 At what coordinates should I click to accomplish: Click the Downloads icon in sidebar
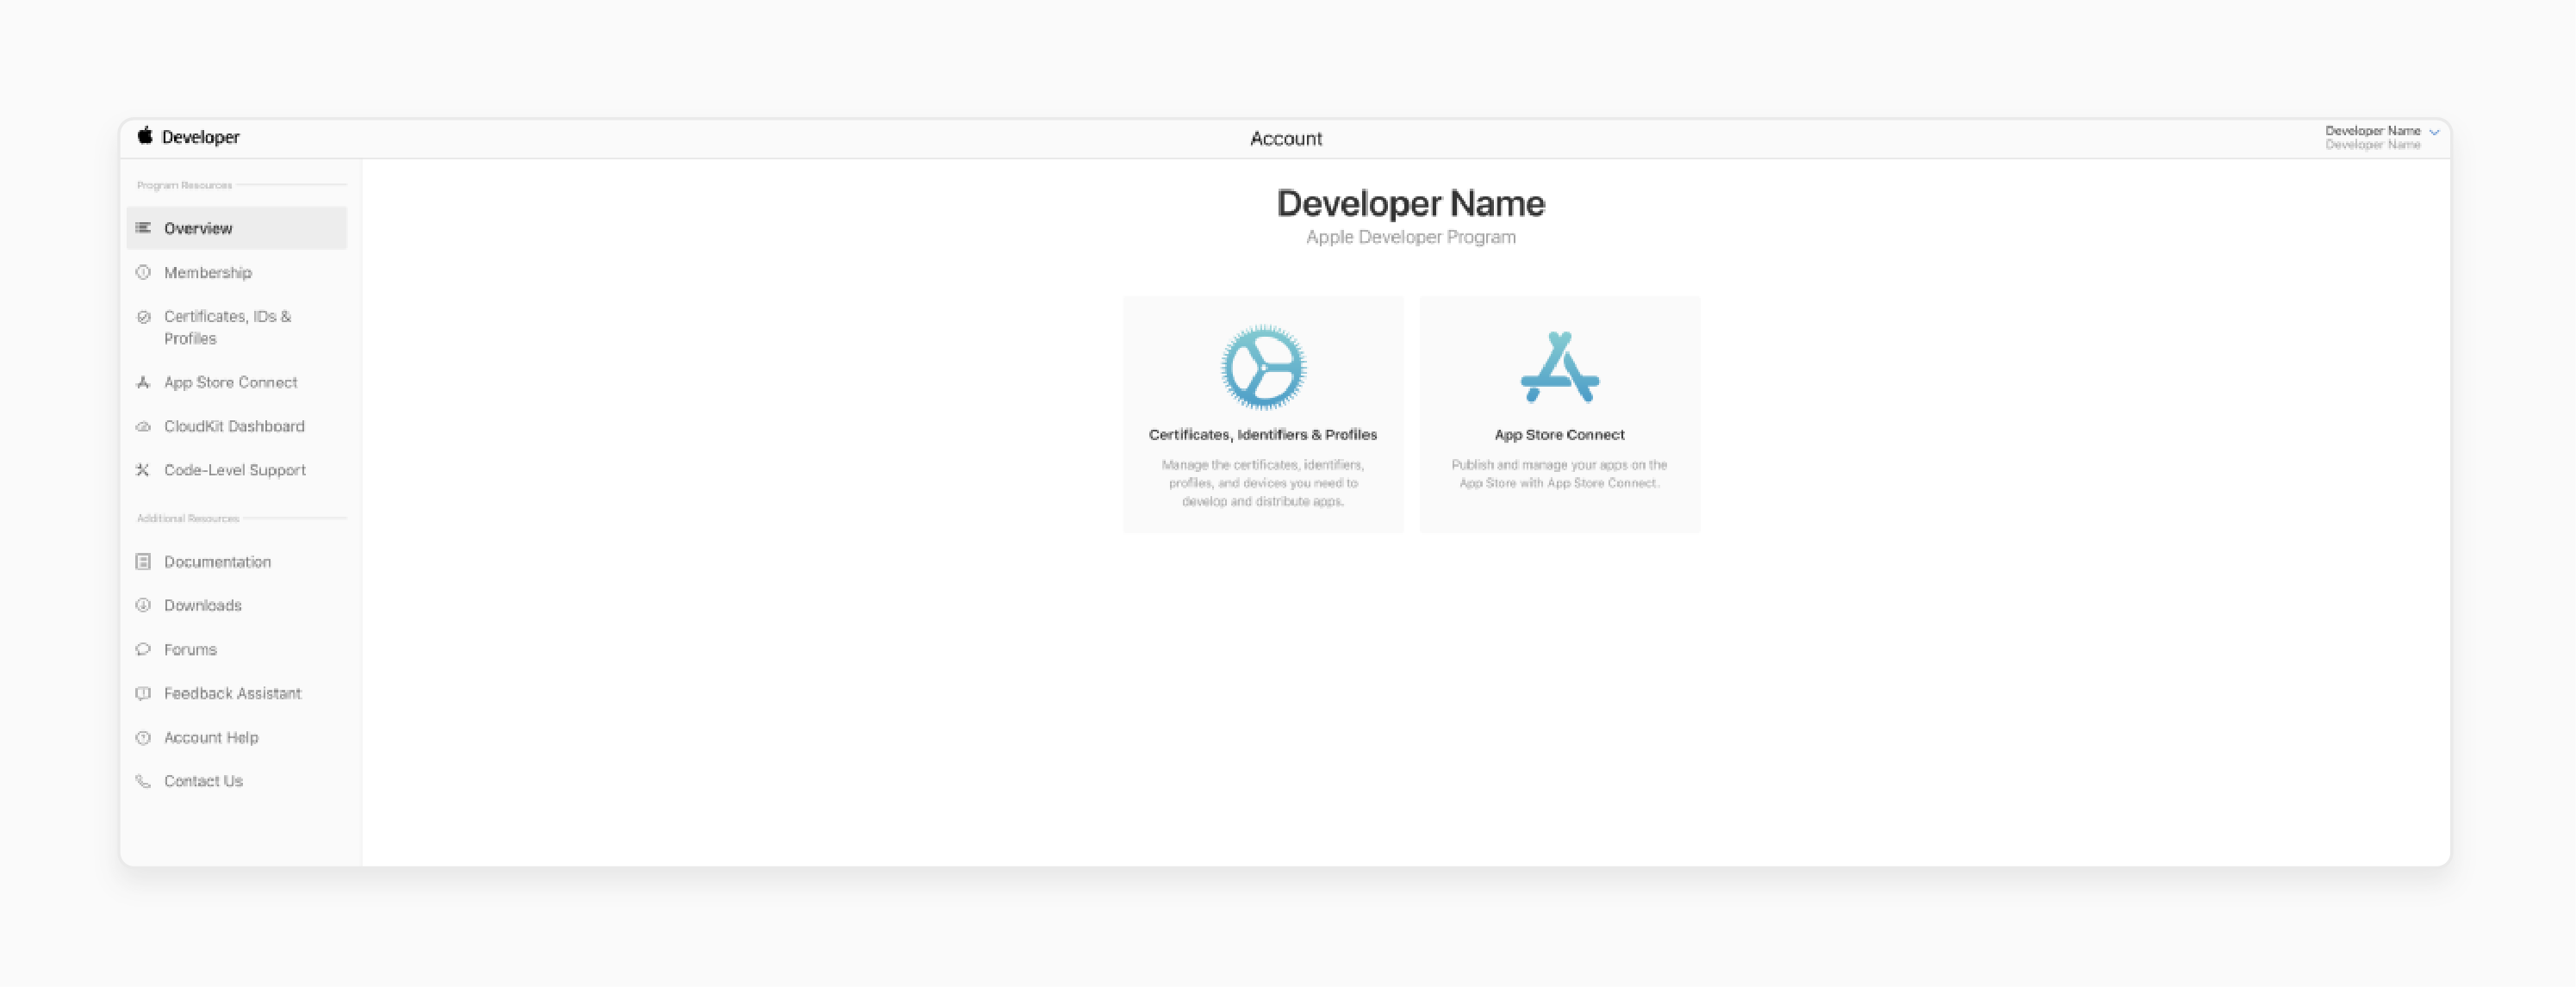pos(143,605)
